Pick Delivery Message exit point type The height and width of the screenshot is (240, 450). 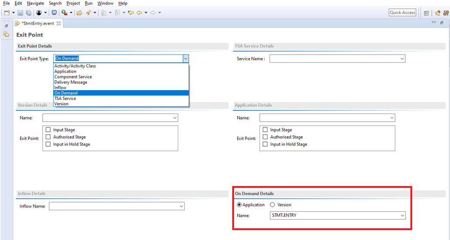[x=71, y=82]
